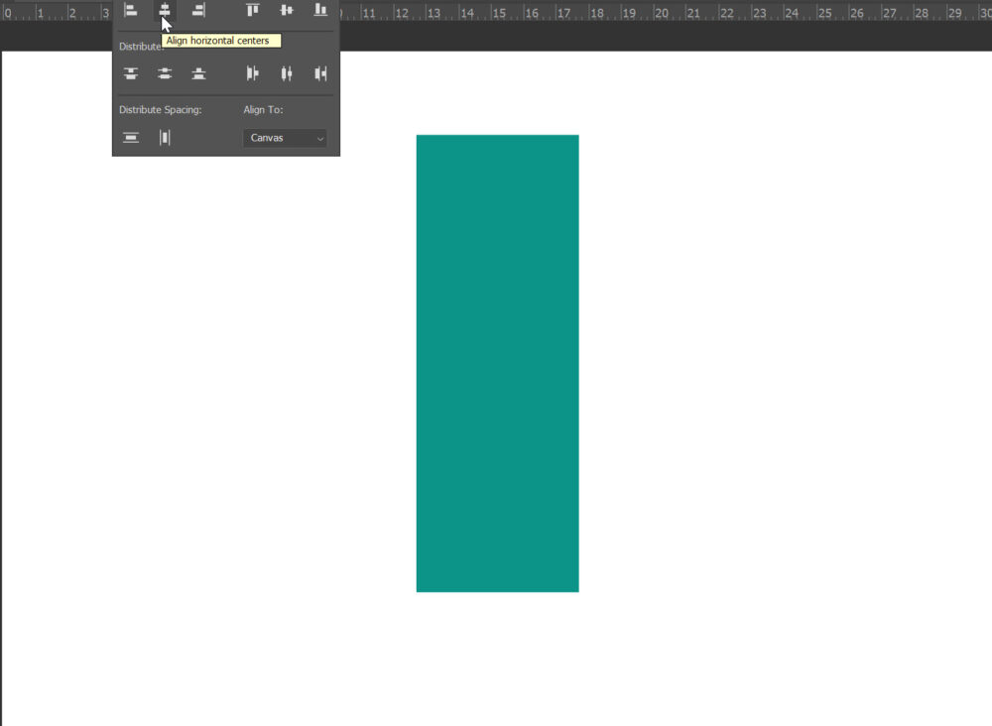Hit the Align bottom edges icon
992x726 pixels.
pyautogui.click(x=320, y=10)
